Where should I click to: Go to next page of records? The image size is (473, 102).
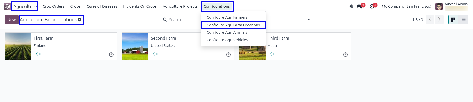pos(439,20)
